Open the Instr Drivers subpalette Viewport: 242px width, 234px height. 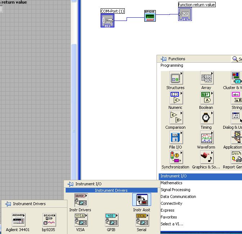(x=81, y=200)
